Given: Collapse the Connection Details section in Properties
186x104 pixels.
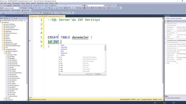Looking at the screenshot, I should [165, 42].
